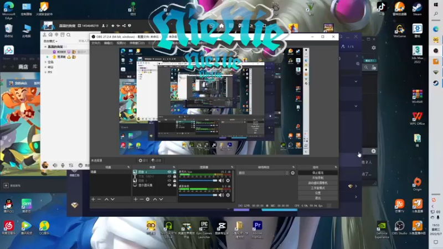Mute the 桌面音频 mixer channel
The width and height of the screenshot is (443, 249).
[x=221, y=195]
